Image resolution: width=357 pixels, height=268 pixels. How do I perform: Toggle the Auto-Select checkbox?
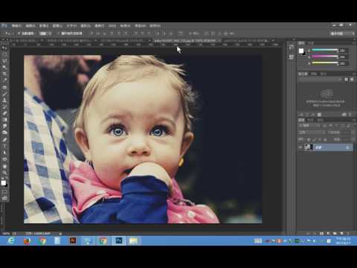19,33
